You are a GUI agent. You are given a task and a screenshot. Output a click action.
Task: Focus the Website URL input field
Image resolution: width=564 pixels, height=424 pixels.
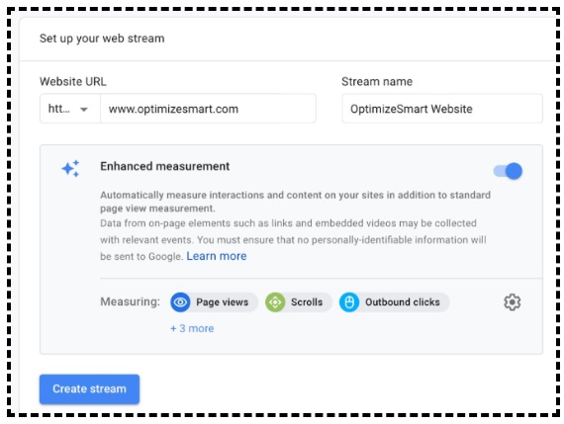208,109
